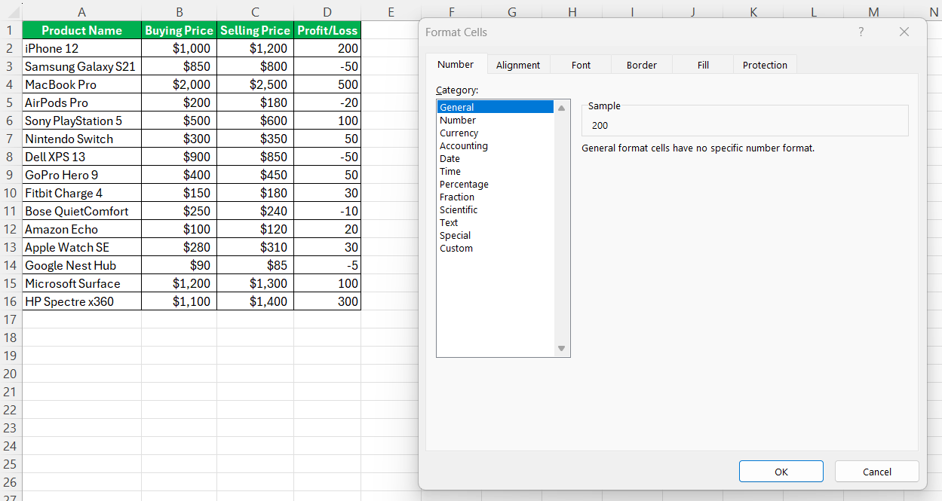The height and width of the screenshot is (501, 942).
Task: Select Time category
Action: 496,171
